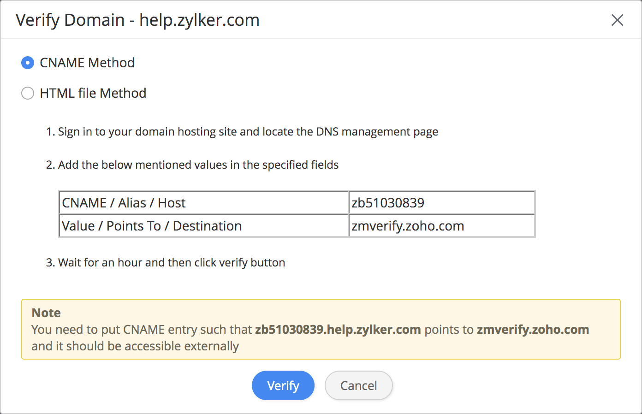The width and height of the screenshot is (642, 414).
Task: Select the HTML file Method radio button
Action: tap(28, 93)
